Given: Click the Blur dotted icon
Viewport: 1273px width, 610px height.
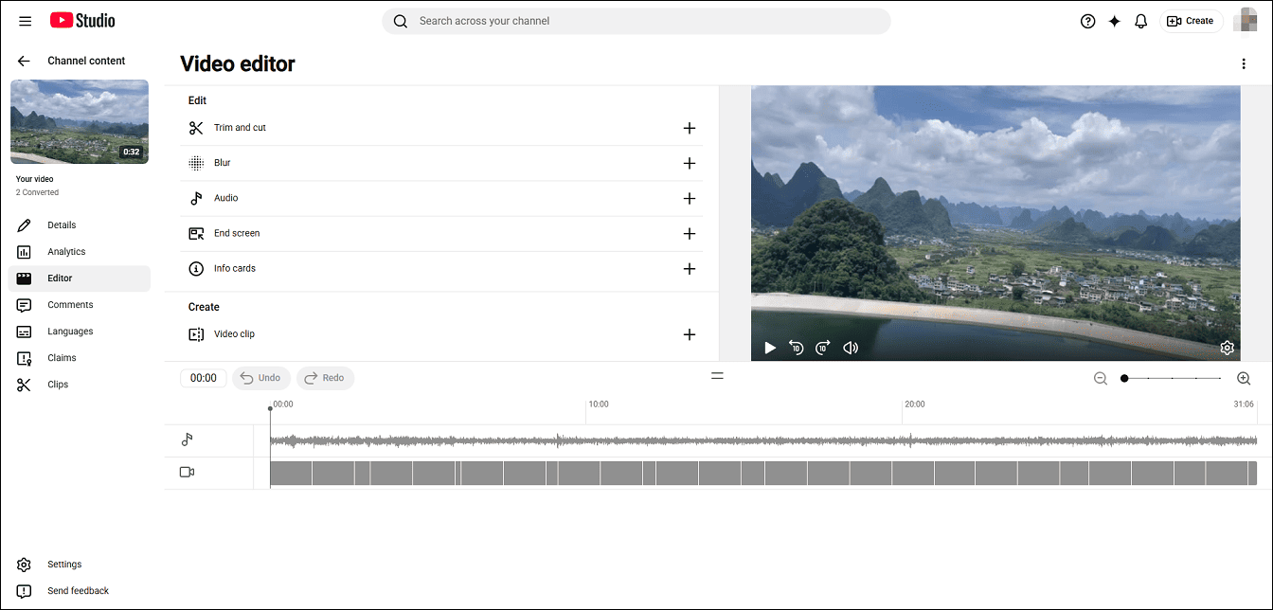Looking at the screenshot, I should [196, 163].
